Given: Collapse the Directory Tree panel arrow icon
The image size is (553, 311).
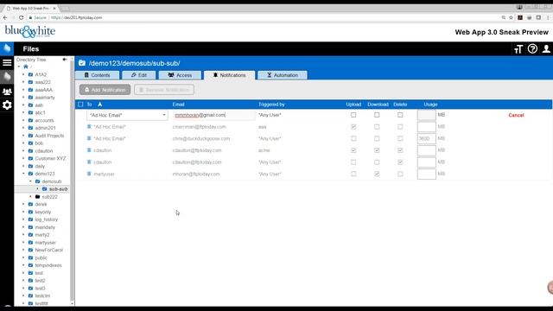Looking at the screenshot, I should tap(65, 60).
